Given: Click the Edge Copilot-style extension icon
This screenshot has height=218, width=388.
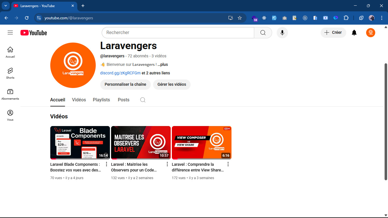Looking at the screenshot, I should tap(336, 18).
